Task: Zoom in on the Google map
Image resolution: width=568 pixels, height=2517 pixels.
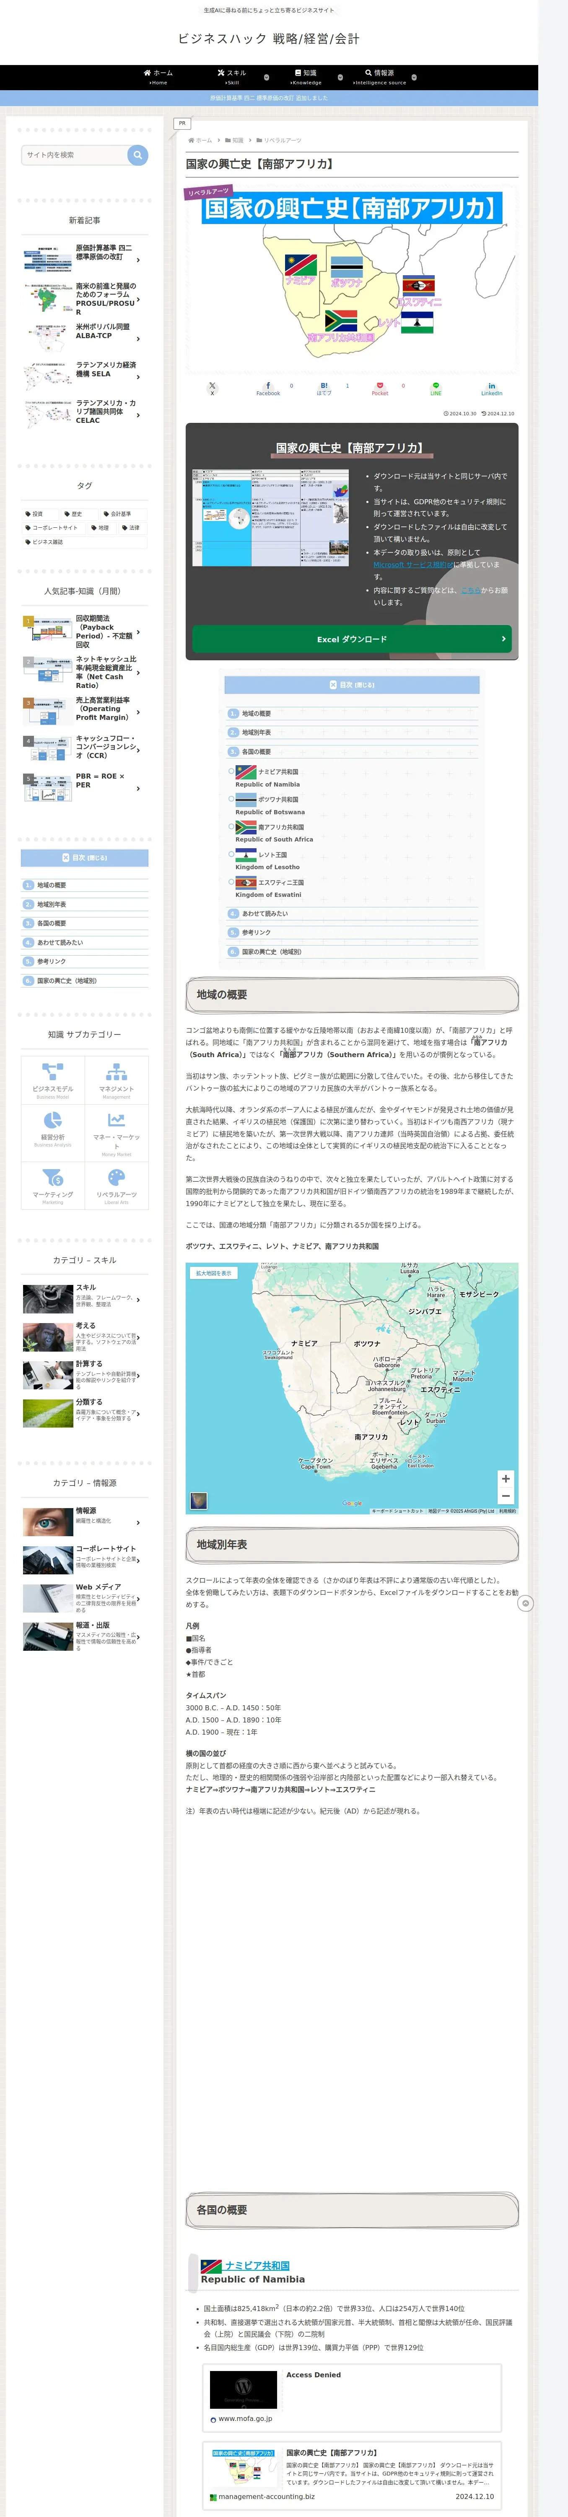Action: (506, 1478)
